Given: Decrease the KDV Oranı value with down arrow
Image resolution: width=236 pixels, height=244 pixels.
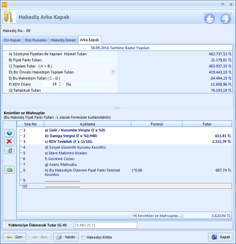Looking at the screenshot, I should 60,85.
